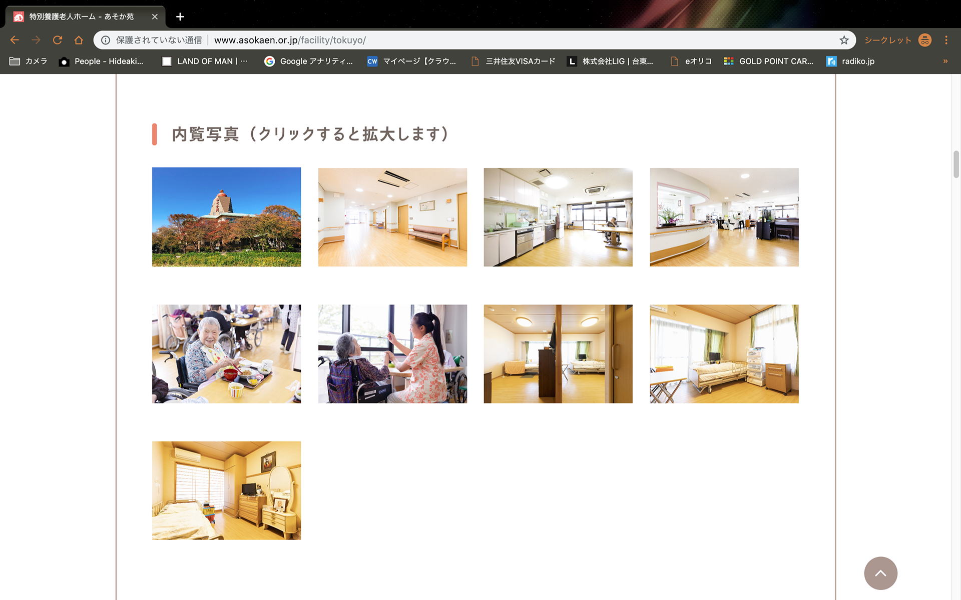Viewport: 961px width, 600px height.
Task: Click the browser back arrow
Action: 15,40
